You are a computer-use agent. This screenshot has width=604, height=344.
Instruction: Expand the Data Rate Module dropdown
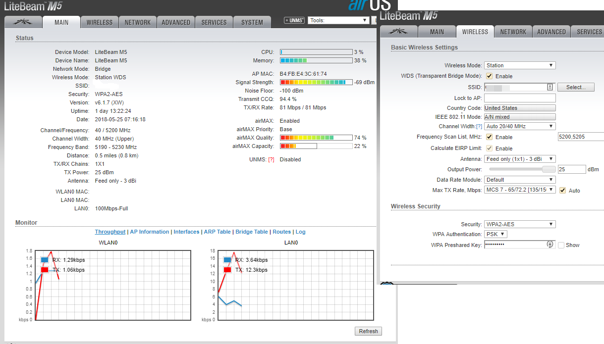coord(520,180)
